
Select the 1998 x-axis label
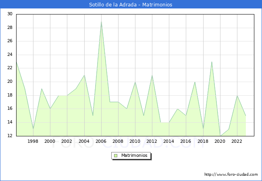33,142
